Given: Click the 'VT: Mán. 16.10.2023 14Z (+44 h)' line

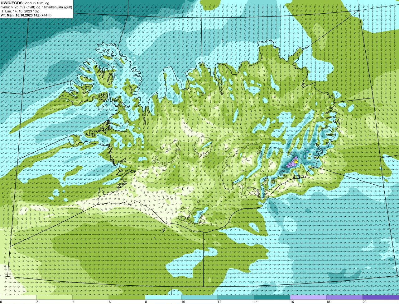Looking at the screenshot, I should click(26, 15).
